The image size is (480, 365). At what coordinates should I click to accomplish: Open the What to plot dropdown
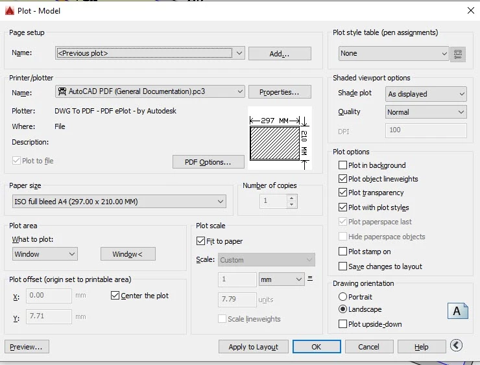(x=45, y=254)
